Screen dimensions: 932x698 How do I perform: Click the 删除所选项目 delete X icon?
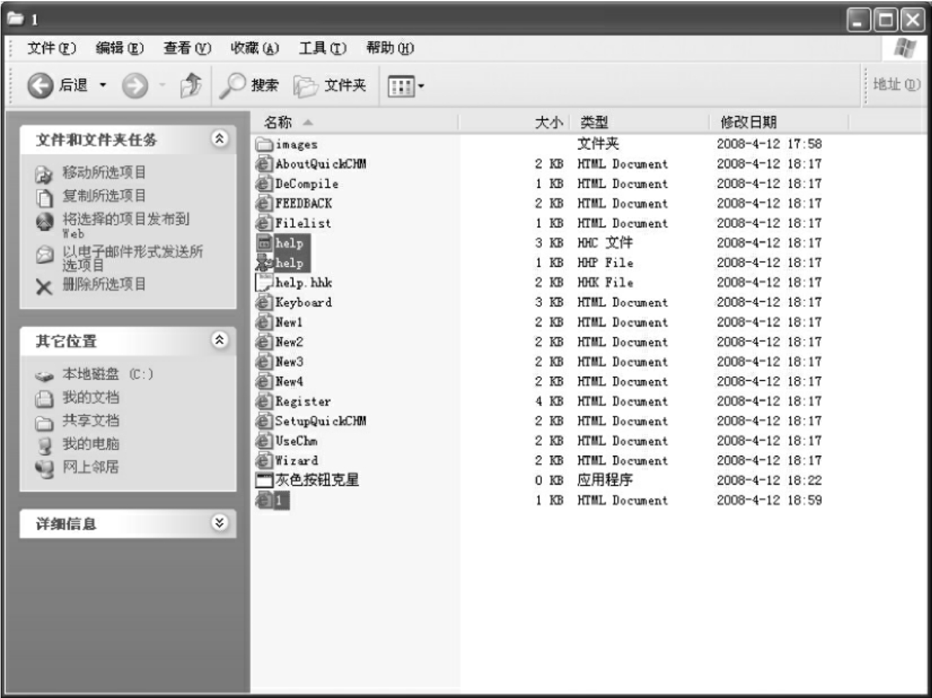[x=44, y=286]
